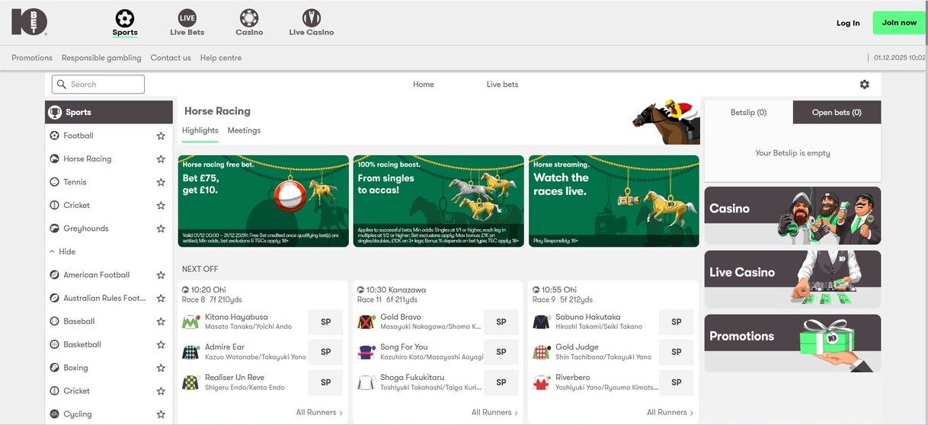This screenshot has height=425, width=928.
Task: Open the Bet £75 get £10 banner
Action: [x=263, y=201]
